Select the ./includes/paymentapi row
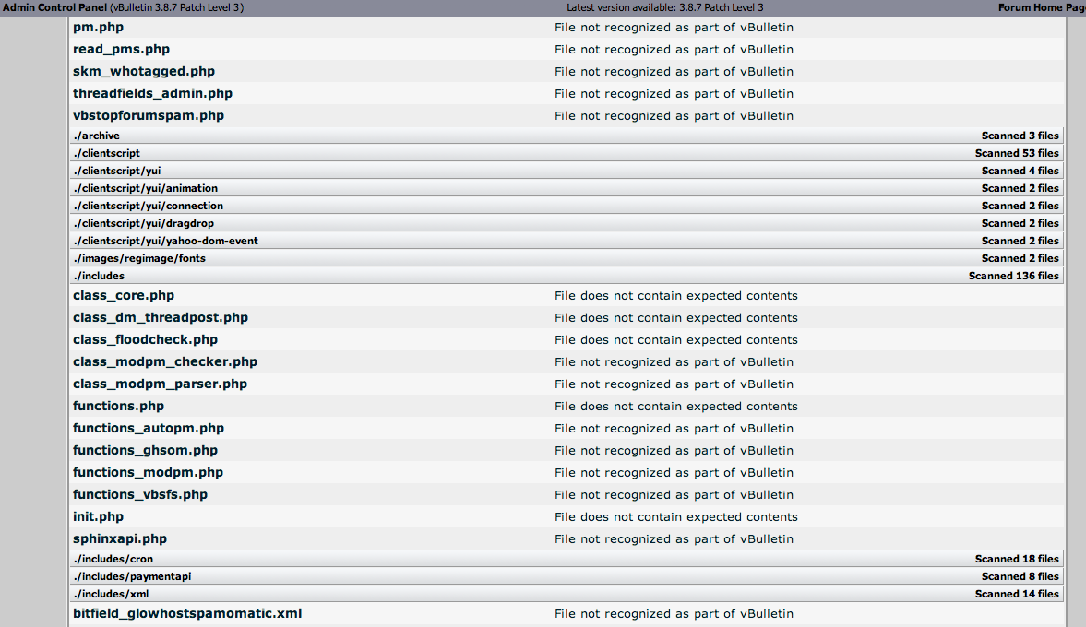 coord(567,576)
